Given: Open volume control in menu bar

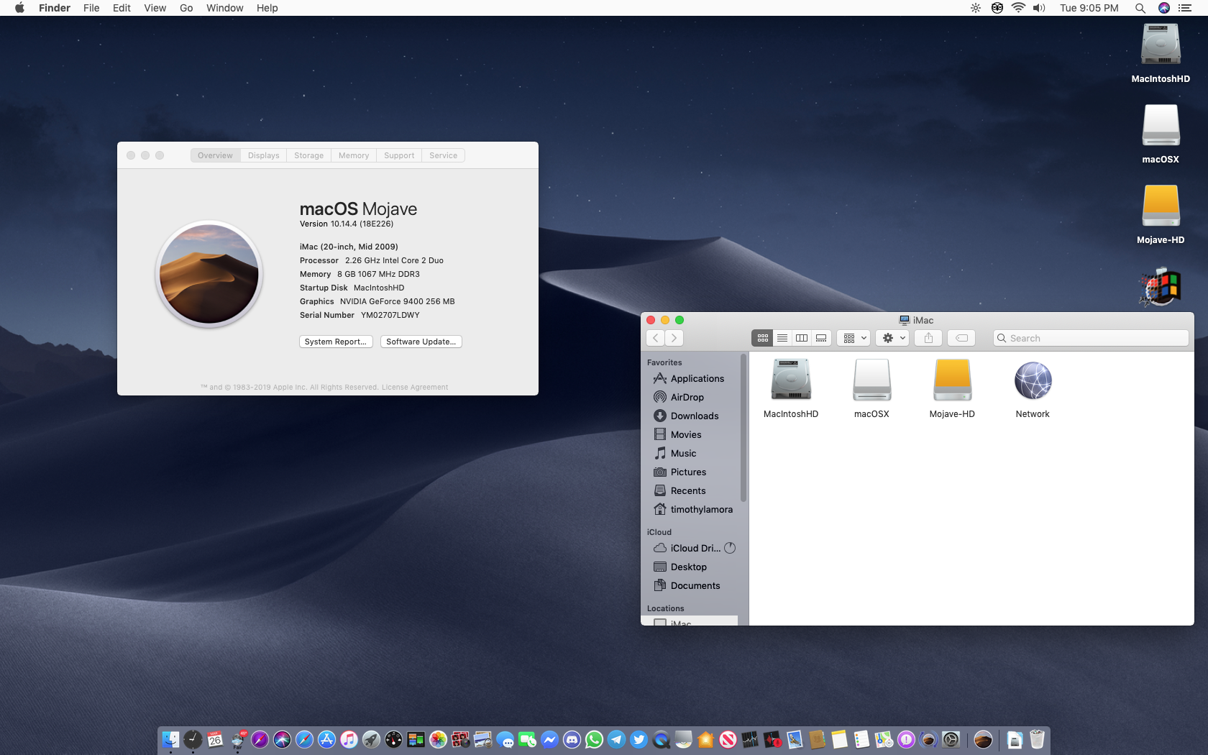Looking at the screenshot, I should (1039, 8).
